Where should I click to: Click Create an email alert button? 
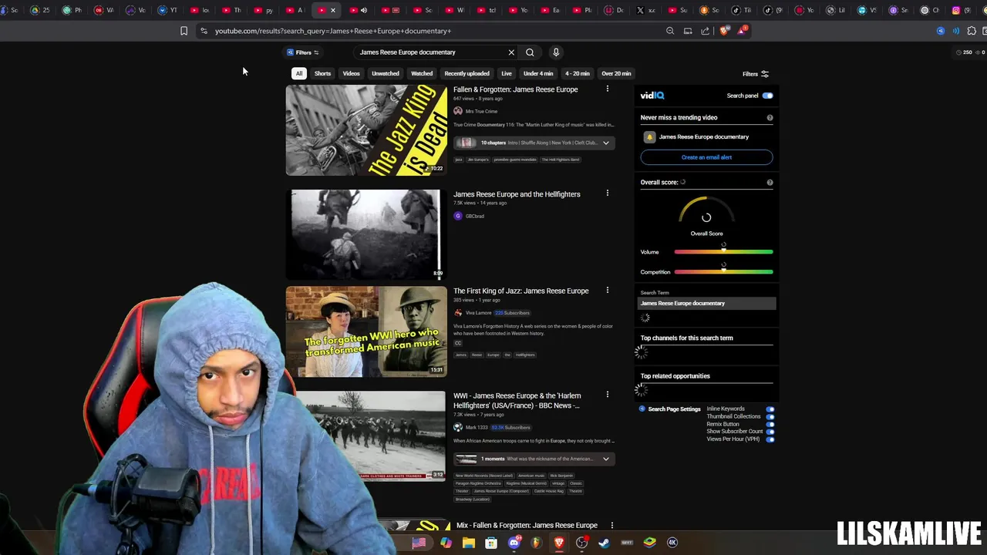[x=706, y=157]
